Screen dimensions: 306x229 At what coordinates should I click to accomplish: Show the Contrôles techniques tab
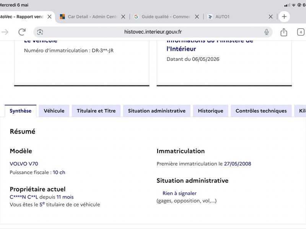[x=261, y=111]
